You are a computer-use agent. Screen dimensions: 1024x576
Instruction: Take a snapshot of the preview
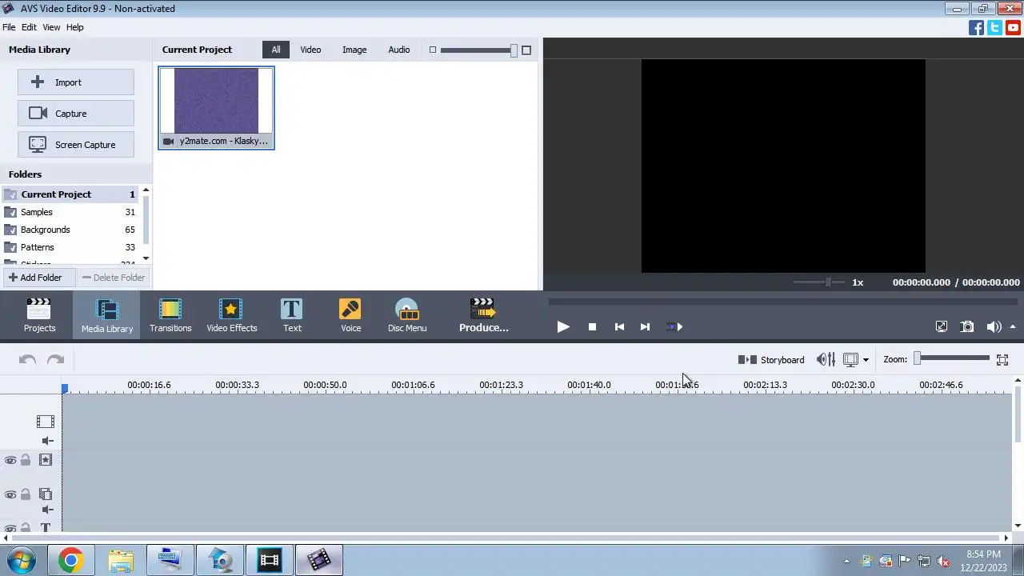(967, 326)
